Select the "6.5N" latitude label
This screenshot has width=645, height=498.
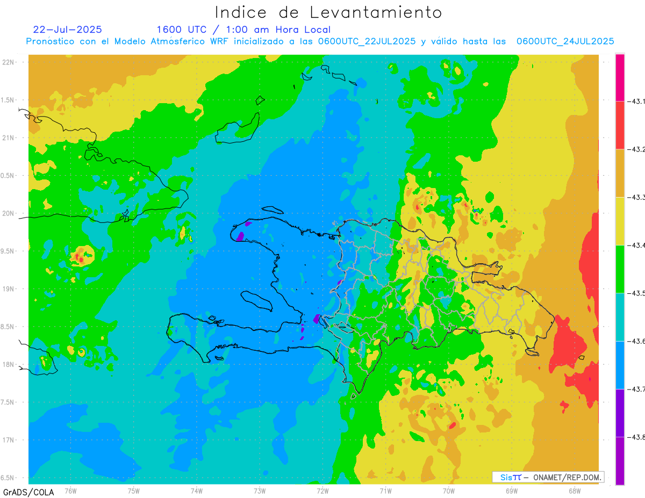(x=8, y=478)
